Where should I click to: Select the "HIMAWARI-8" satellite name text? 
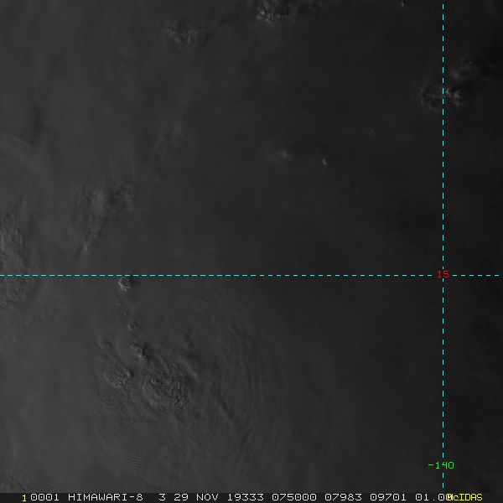click(x=106, y=497)
